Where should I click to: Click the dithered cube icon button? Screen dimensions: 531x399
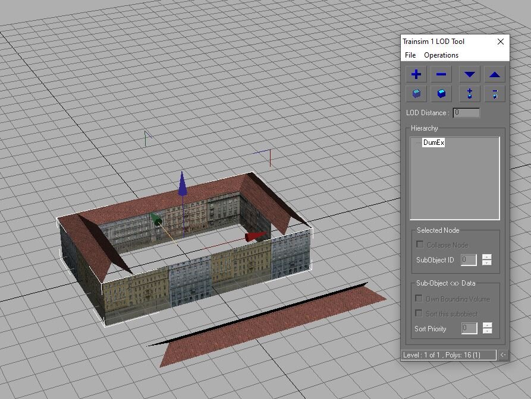click(416, 94)
